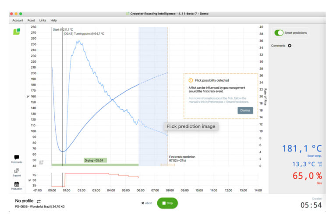This screenshot has height=223, width=333.
Task: Click the Cropster green logo icon
Action: tap(17, 32)
